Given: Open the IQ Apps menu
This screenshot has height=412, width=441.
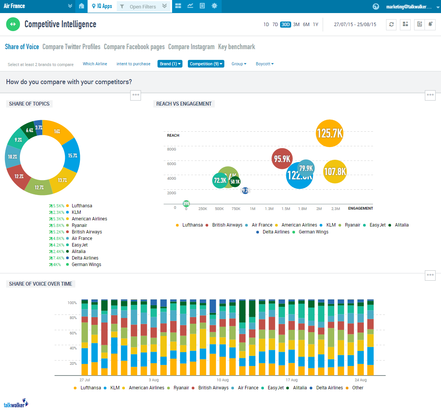Looking at the screenshot, I should [102, 6].
